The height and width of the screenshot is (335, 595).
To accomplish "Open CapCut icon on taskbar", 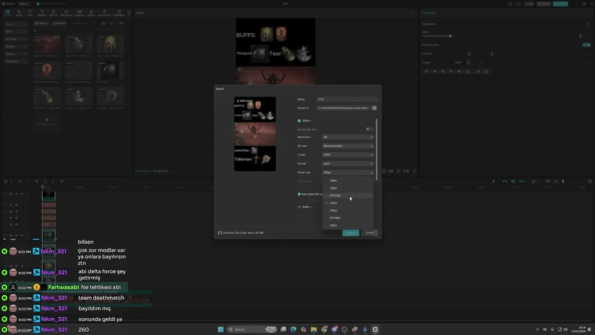I will pyautogui.click(x=375, y=329).
